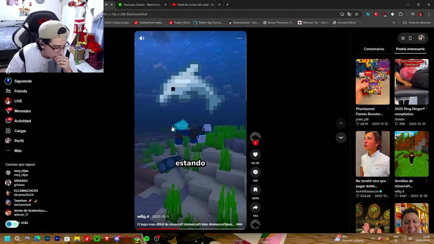
Task: Open 'No tendré otra que pagar doble' thumbnail
Action: [373, 154]
